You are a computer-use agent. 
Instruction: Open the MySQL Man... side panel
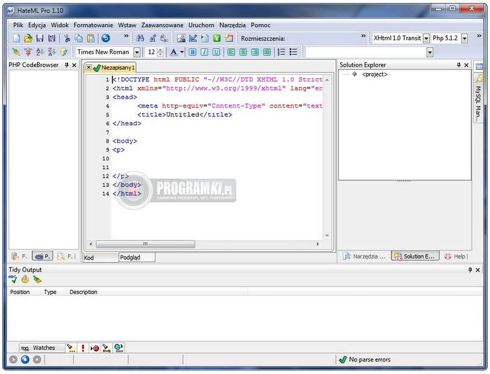[478, 99]
